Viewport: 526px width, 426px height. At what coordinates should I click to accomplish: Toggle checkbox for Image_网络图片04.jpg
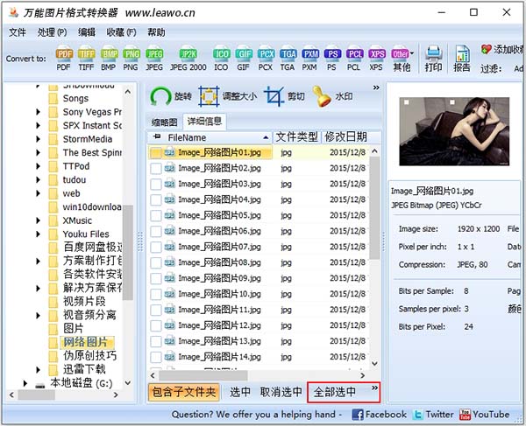[x=156, y=199]
